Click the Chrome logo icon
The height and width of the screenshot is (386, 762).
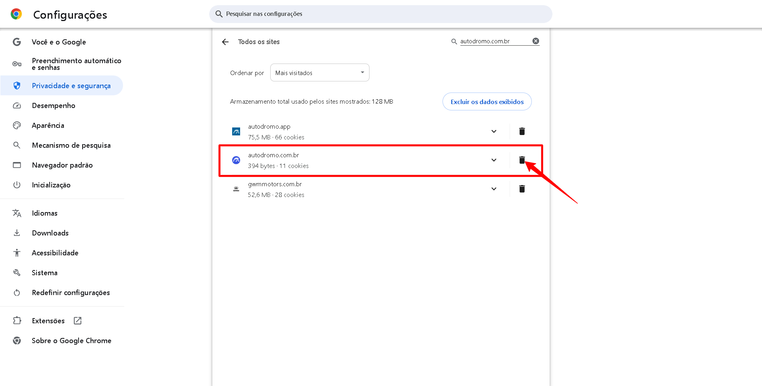point(16,14)
